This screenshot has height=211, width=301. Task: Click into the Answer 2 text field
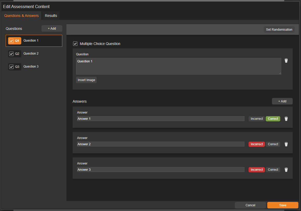pyautogui.click(x=160, y=144)
